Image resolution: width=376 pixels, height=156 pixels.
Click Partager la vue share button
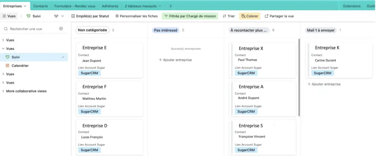point(279,16)
